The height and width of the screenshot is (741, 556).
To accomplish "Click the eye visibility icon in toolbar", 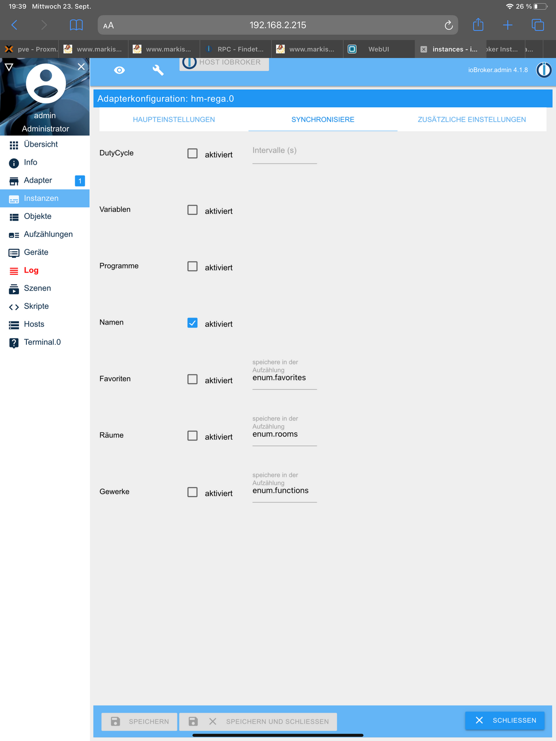I will coord(120,70).
